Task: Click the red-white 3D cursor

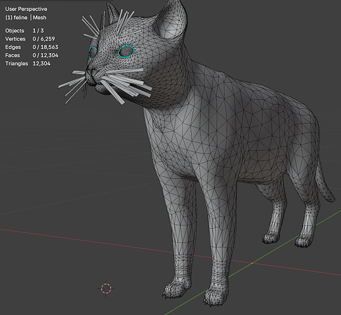Action: pyautogui.click(x=106, y=288)
